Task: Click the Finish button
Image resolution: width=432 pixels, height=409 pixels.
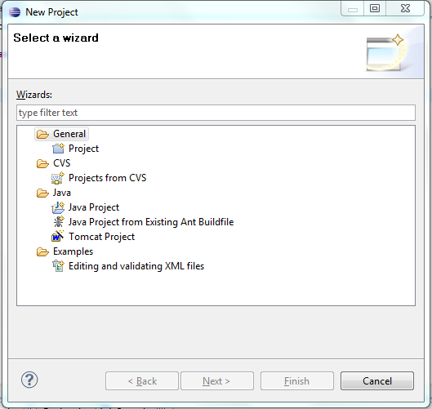Action: (297, 381)
